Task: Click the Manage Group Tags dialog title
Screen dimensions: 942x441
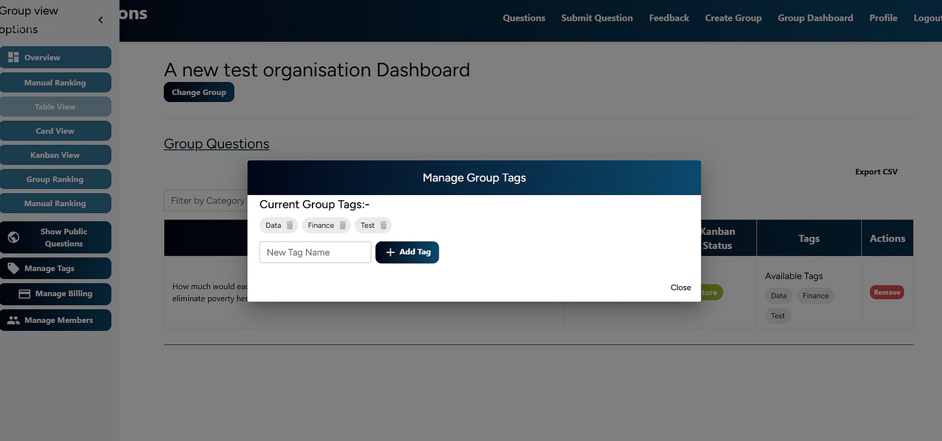Action: [x=474, y=178]
